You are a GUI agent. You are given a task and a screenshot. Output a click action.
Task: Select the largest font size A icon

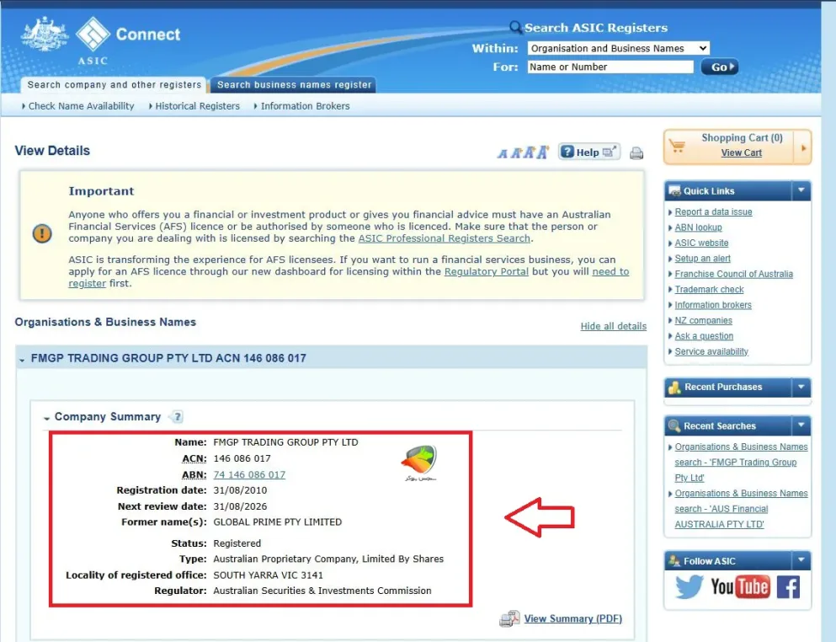click(x=542, y=152)
